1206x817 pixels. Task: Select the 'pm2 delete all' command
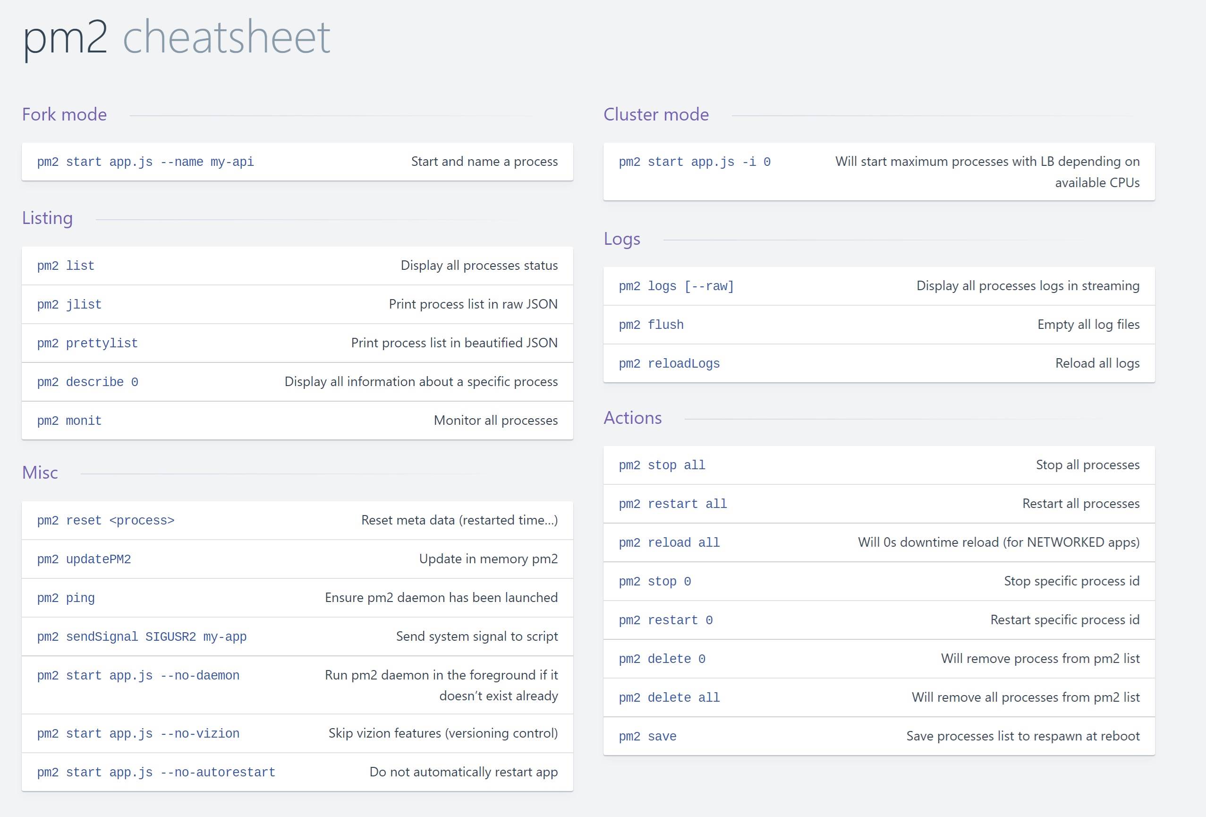coord(670,698)
